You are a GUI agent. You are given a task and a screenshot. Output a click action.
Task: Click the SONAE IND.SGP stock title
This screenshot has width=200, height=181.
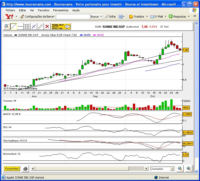tap(113, 27)
